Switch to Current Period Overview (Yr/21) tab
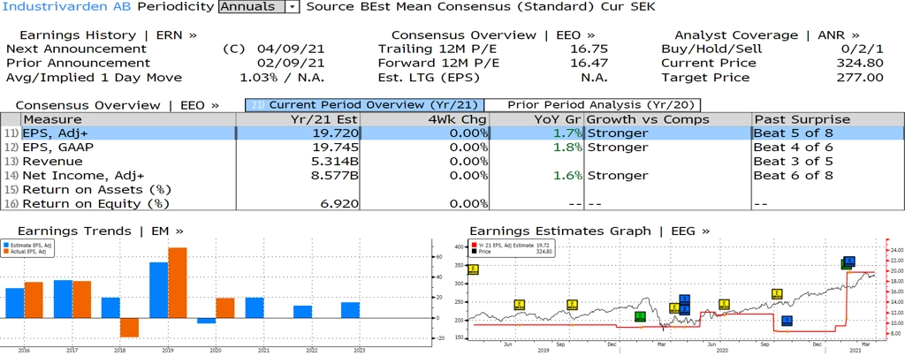905x356 pixels. 363,105
